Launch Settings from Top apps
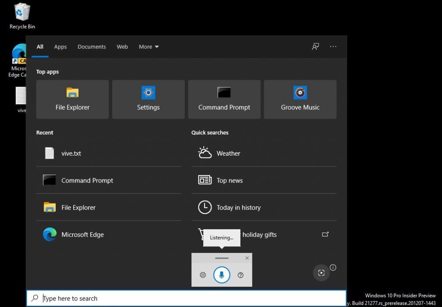The width and height of the screenshot is (442, 307). click(x=148, y=99)
